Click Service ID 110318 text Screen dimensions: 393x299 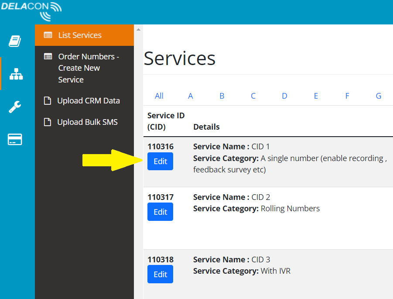161,260
